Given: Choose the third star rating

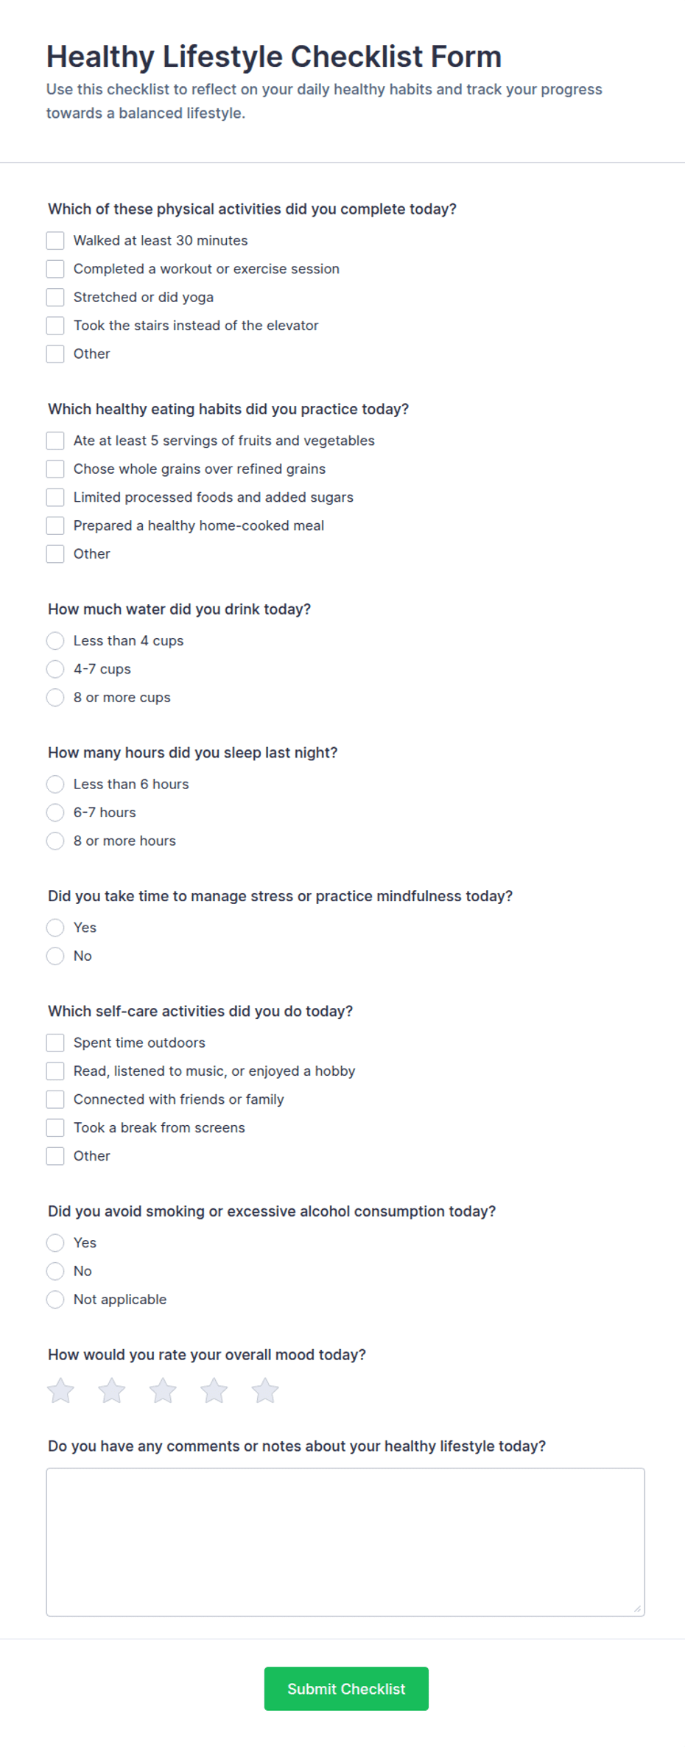Looking at the screenshot, I should tap(163, 1391).
